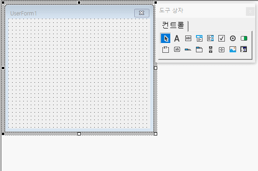Viewport: 258px width, 171px height.
Task: Click the UserForm1 close X button
Action: coord(142,13)
